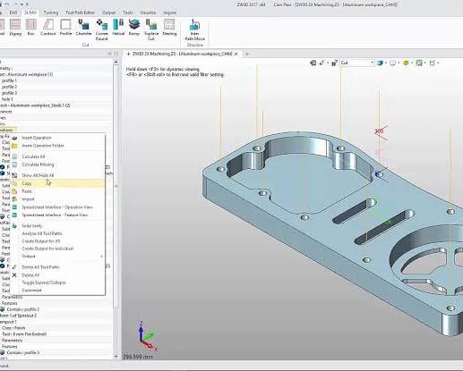Expand the Output submenu in the context menu
Screen dimensions: 463x371
(57, 257)
